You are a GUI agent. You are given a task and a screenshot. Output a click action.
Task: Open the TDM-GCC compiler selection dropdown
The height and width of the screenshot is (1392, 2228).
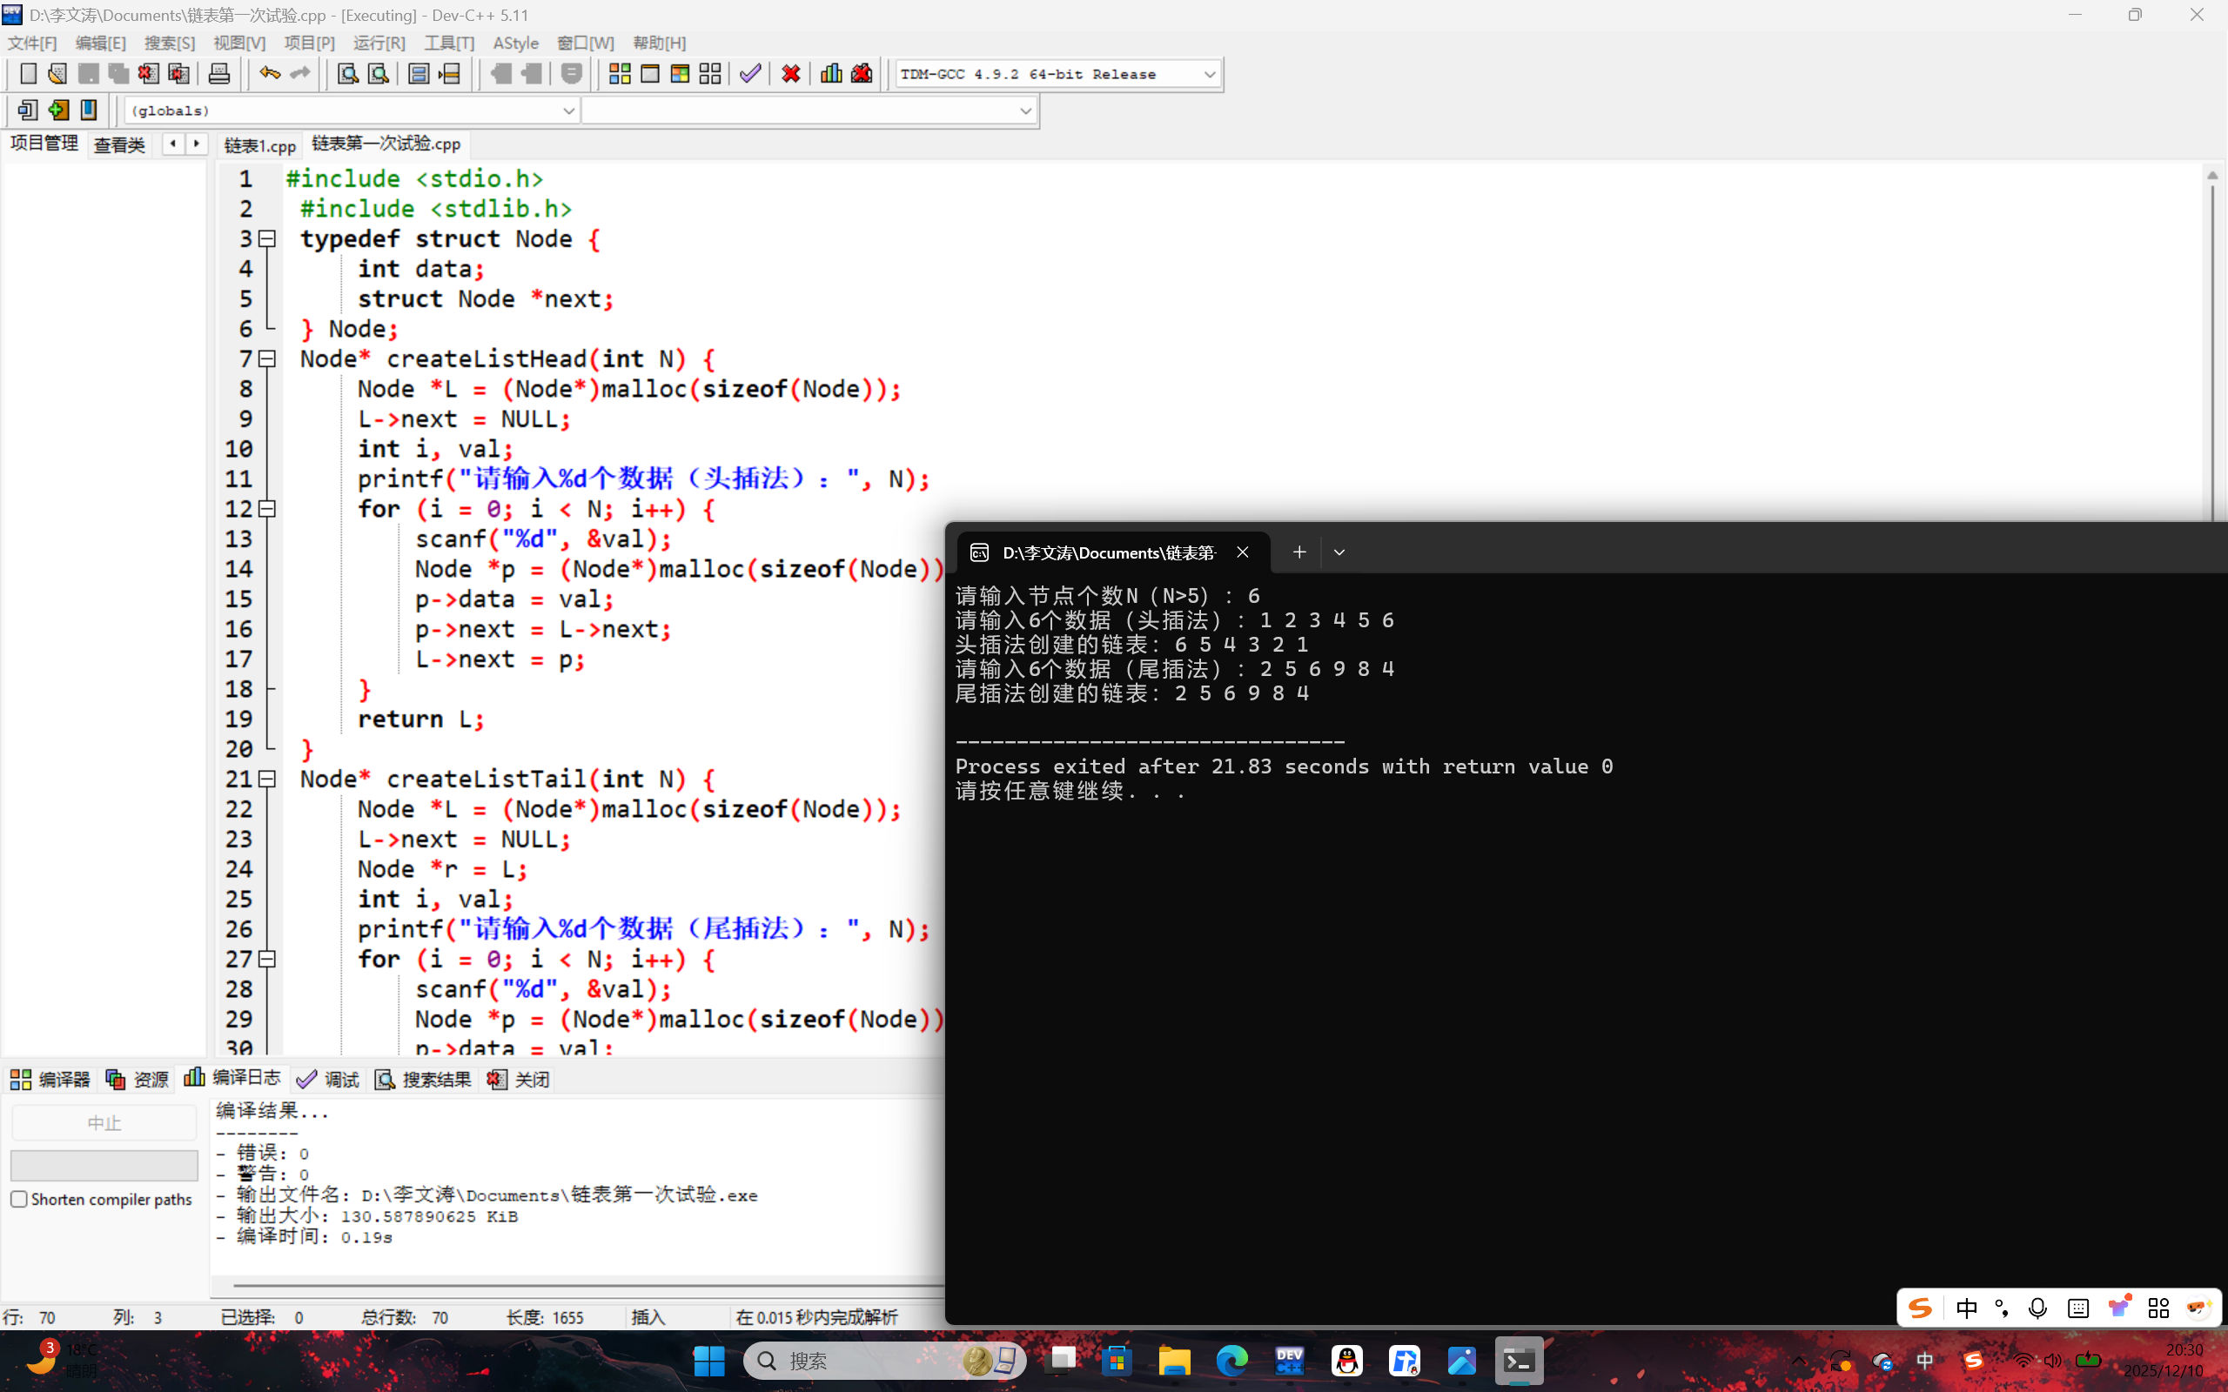coord(1209,75)
